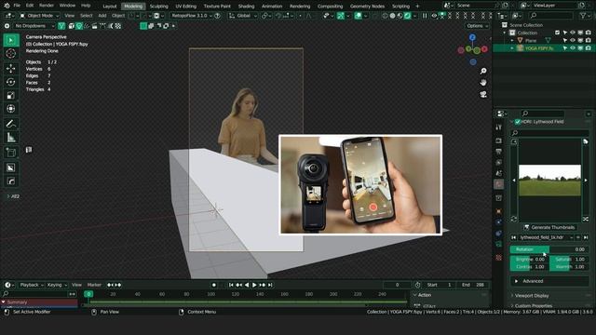Open the File menu

pyautogui.click(x=17, y=6)
